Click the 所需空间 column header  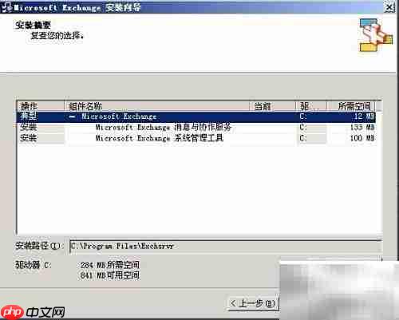click(x=351, y=106)
